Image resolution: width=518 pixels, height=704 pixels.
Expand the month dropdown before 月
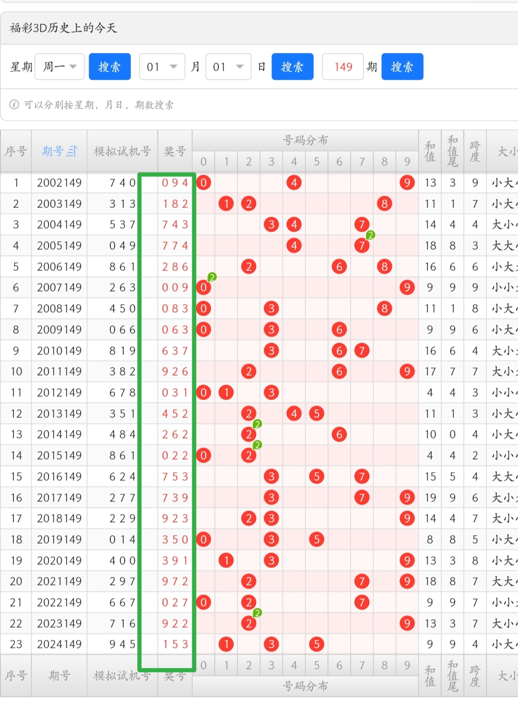point(162,67)
